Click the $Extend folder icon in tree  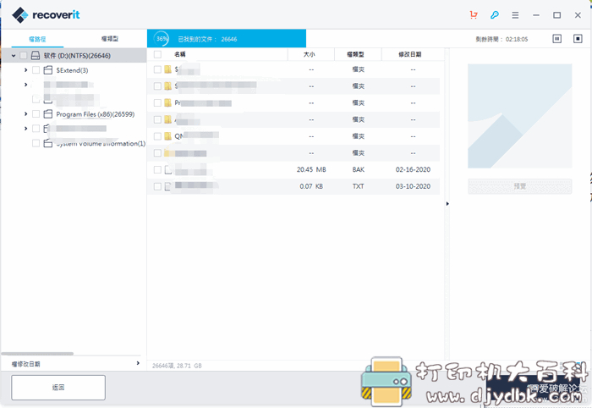coord(48,70)
